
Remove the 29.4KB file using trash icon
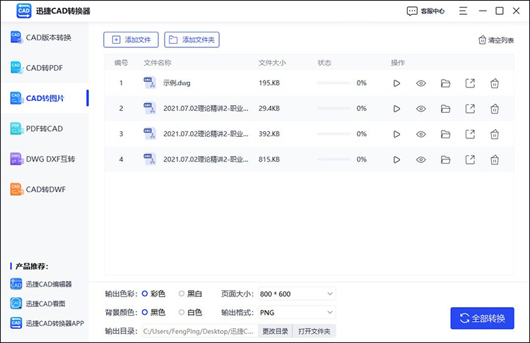coord(495,109)
